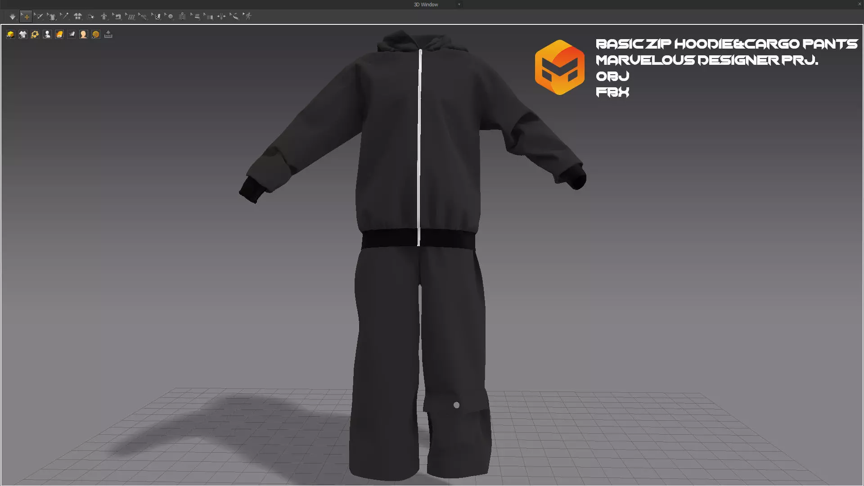864x486 pixels.
Task: Click the arrow-into-box arrangement icon
Action: click(90, 17)
